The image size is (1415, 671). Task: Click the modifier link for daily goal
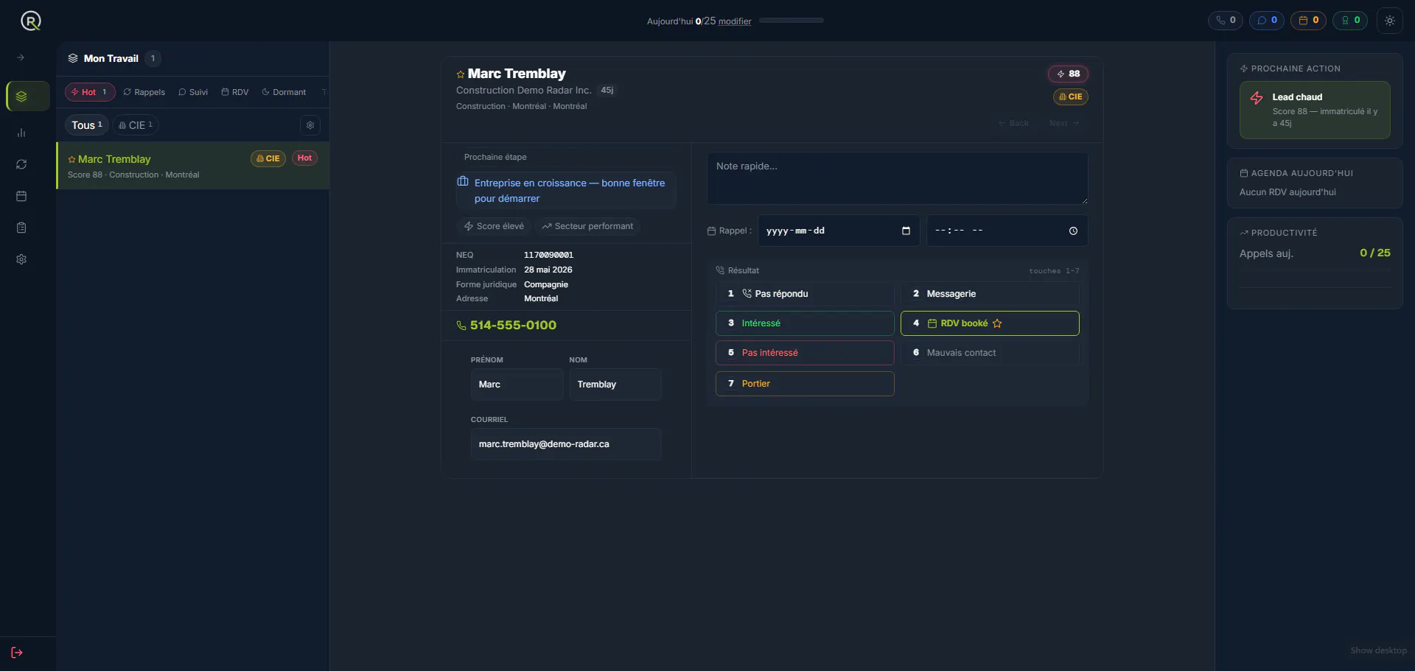(735, 21)
